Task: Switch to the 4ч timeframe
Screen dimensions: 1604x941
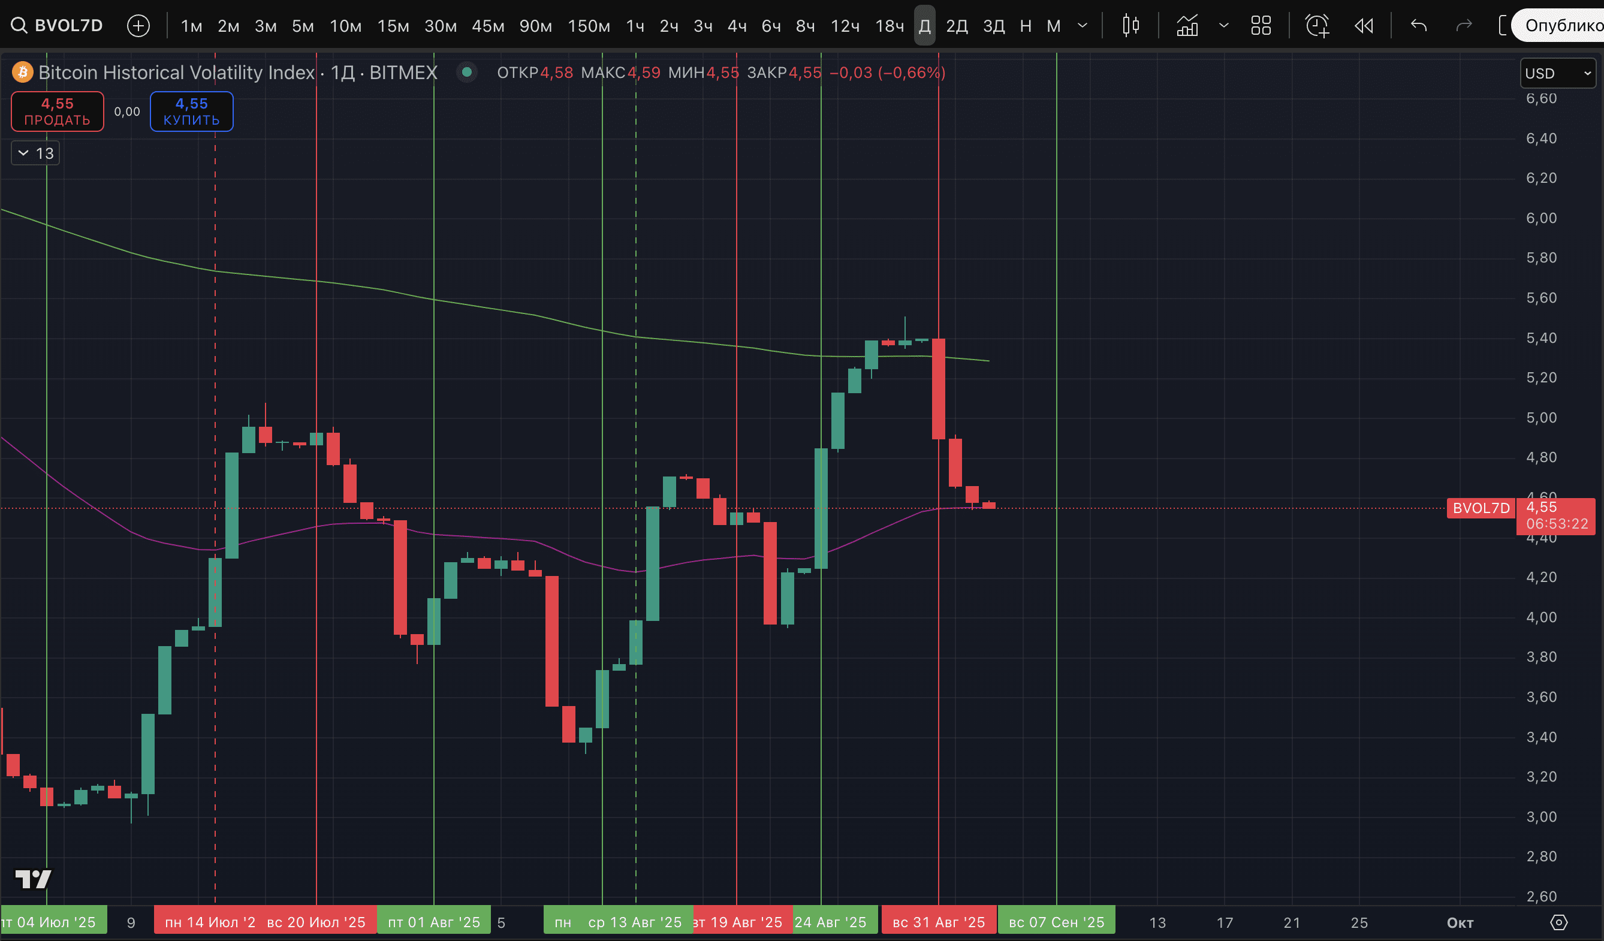Action: (x=737, y=25)
